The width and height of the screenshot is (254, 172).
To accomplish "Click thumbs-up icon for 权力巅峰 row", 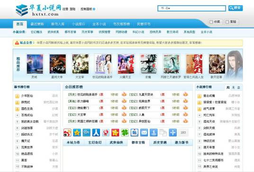I will (x=124, y=101).
